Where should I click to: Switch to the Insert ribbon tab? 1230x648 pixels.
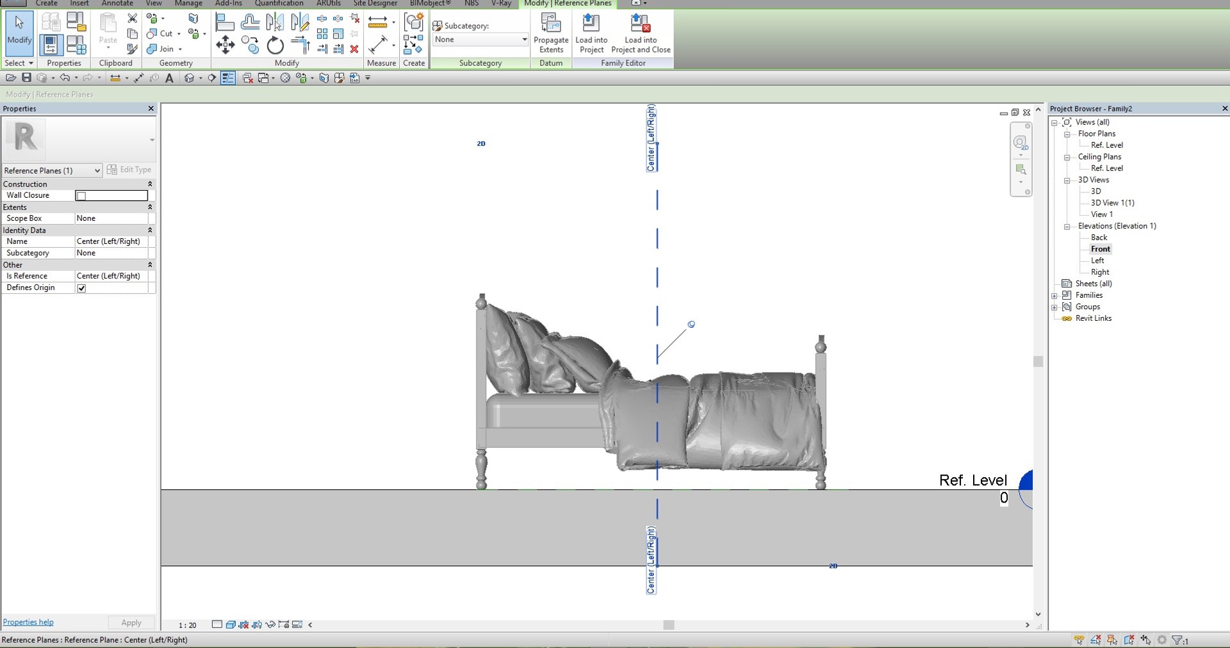coord(79,3)
